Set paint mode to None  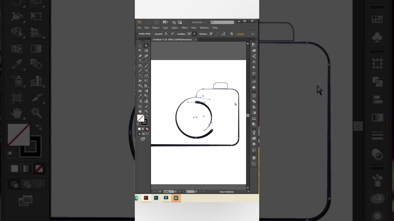[x=147, y=129]
